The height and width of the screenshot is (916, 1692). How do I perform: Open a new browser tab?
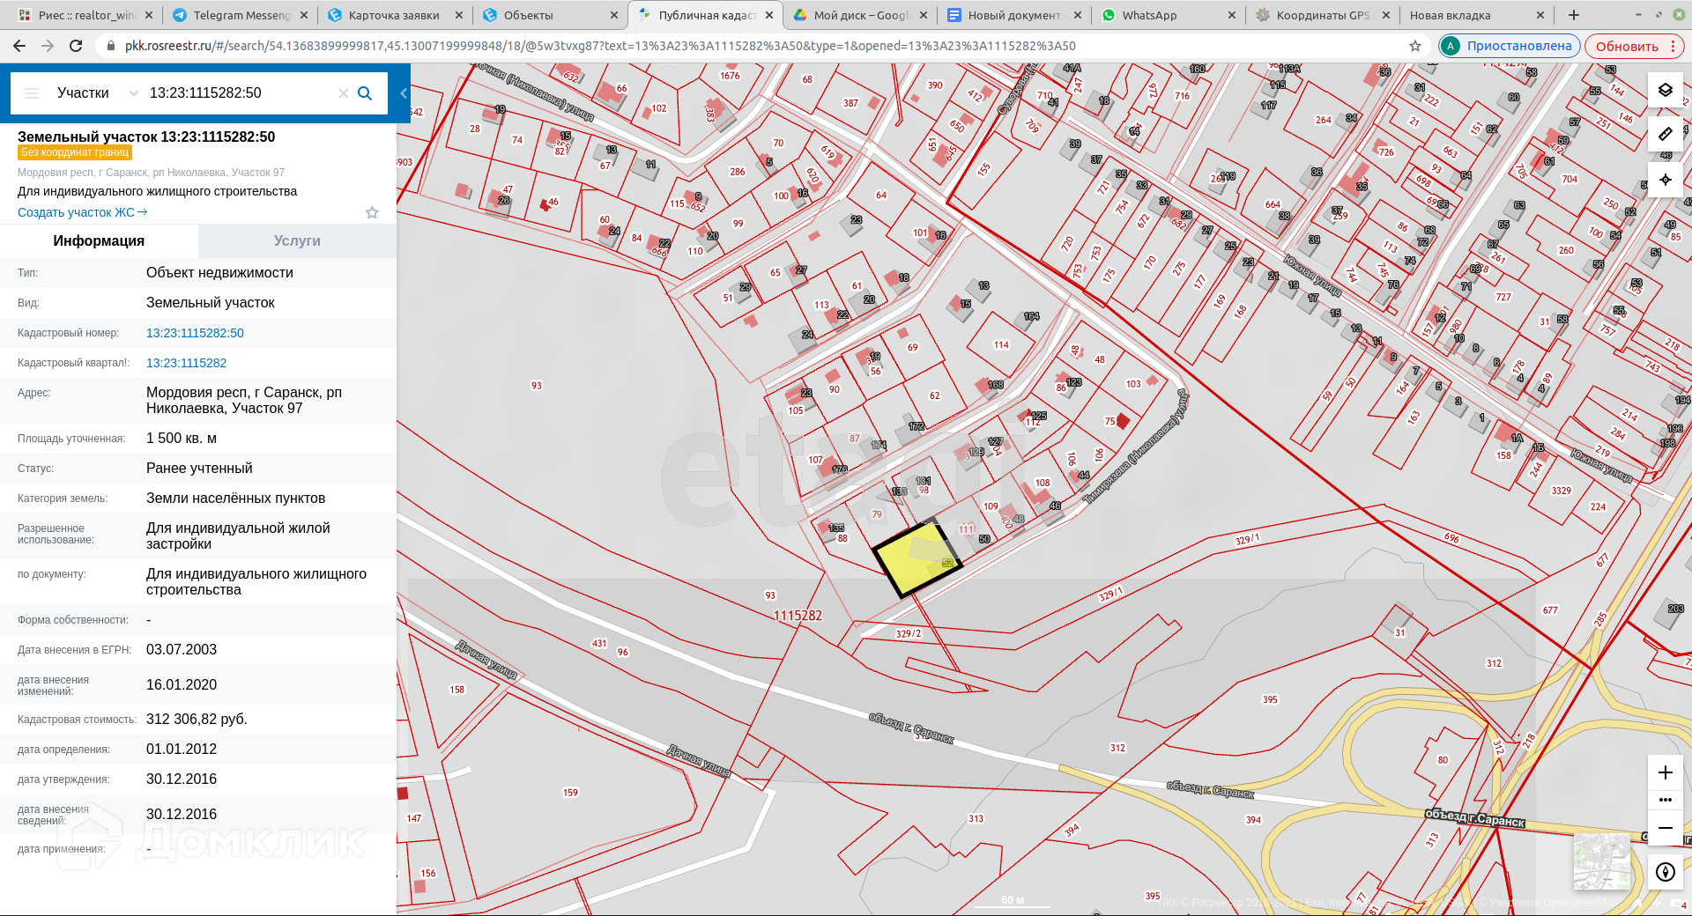pyautogui.click(x=1574, y=15)
